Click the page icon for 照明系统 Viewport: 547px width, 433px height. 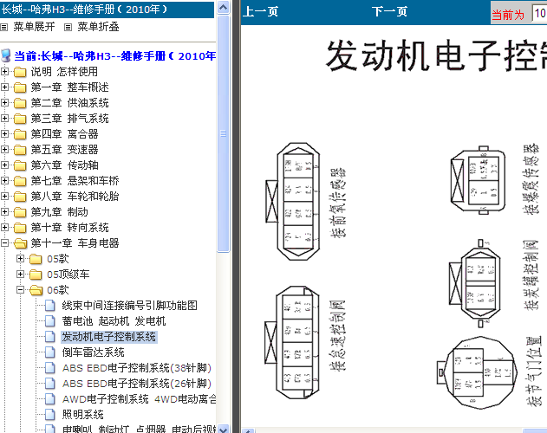click(50, 415)
